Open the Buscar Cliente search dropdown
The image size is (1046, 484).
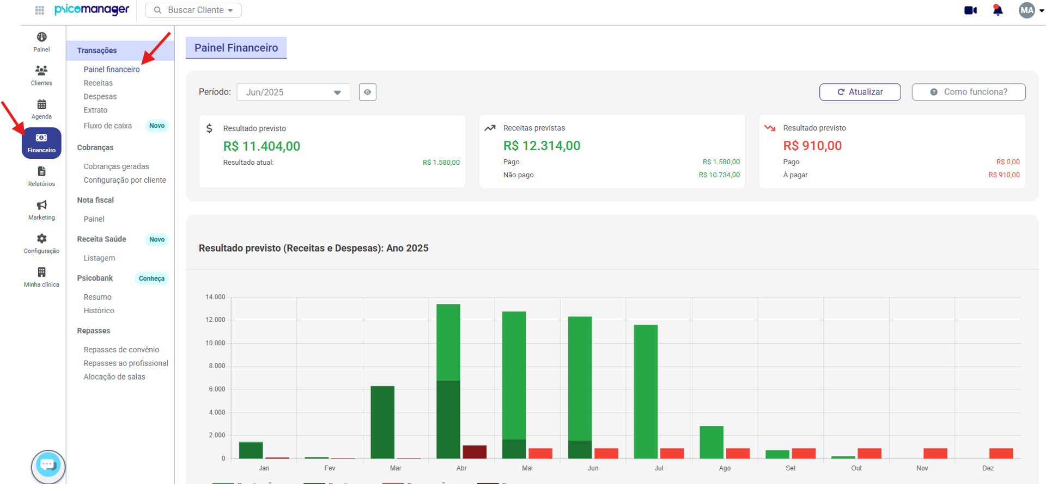point(193,10)
